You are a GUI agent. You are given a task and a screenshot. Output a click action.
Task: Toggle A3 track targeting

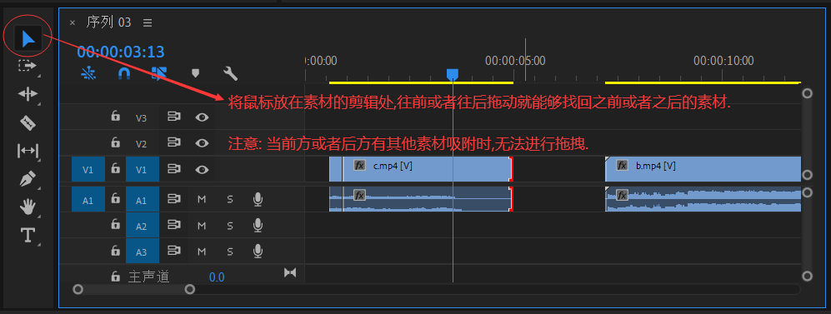tap(142, 252)
